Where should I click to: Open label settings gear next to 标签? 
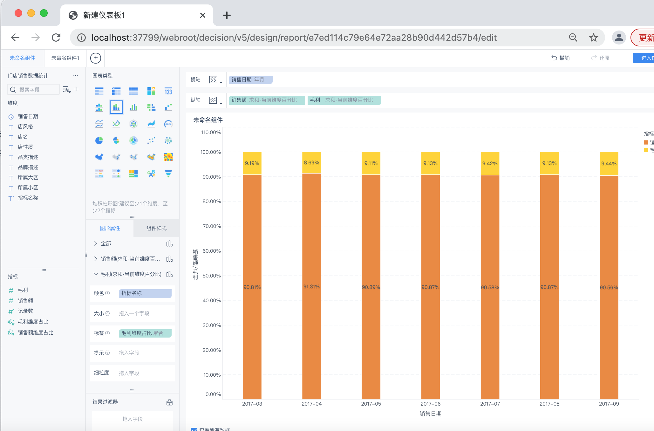(107, 333)
